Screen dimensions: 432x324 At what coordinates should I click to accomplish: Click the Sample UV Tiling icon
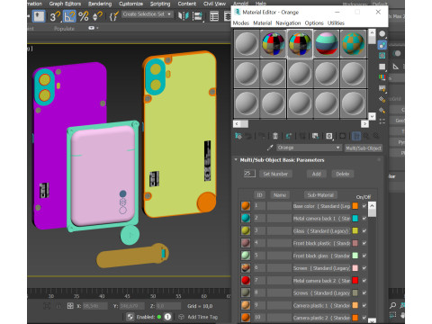coord(382,67)
